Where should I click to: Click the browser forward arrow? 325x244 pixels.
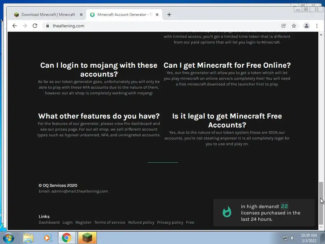coord(25,26)
